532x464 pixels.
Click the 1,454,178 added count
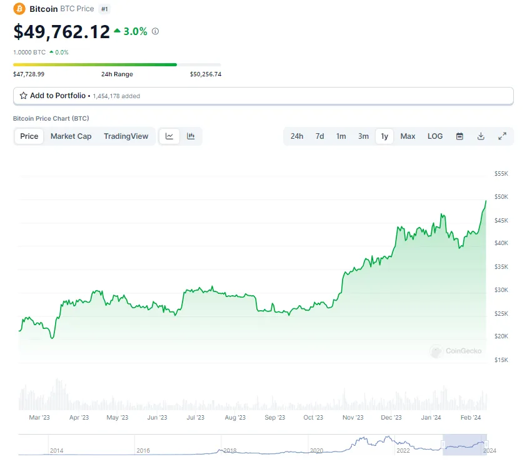116,96
